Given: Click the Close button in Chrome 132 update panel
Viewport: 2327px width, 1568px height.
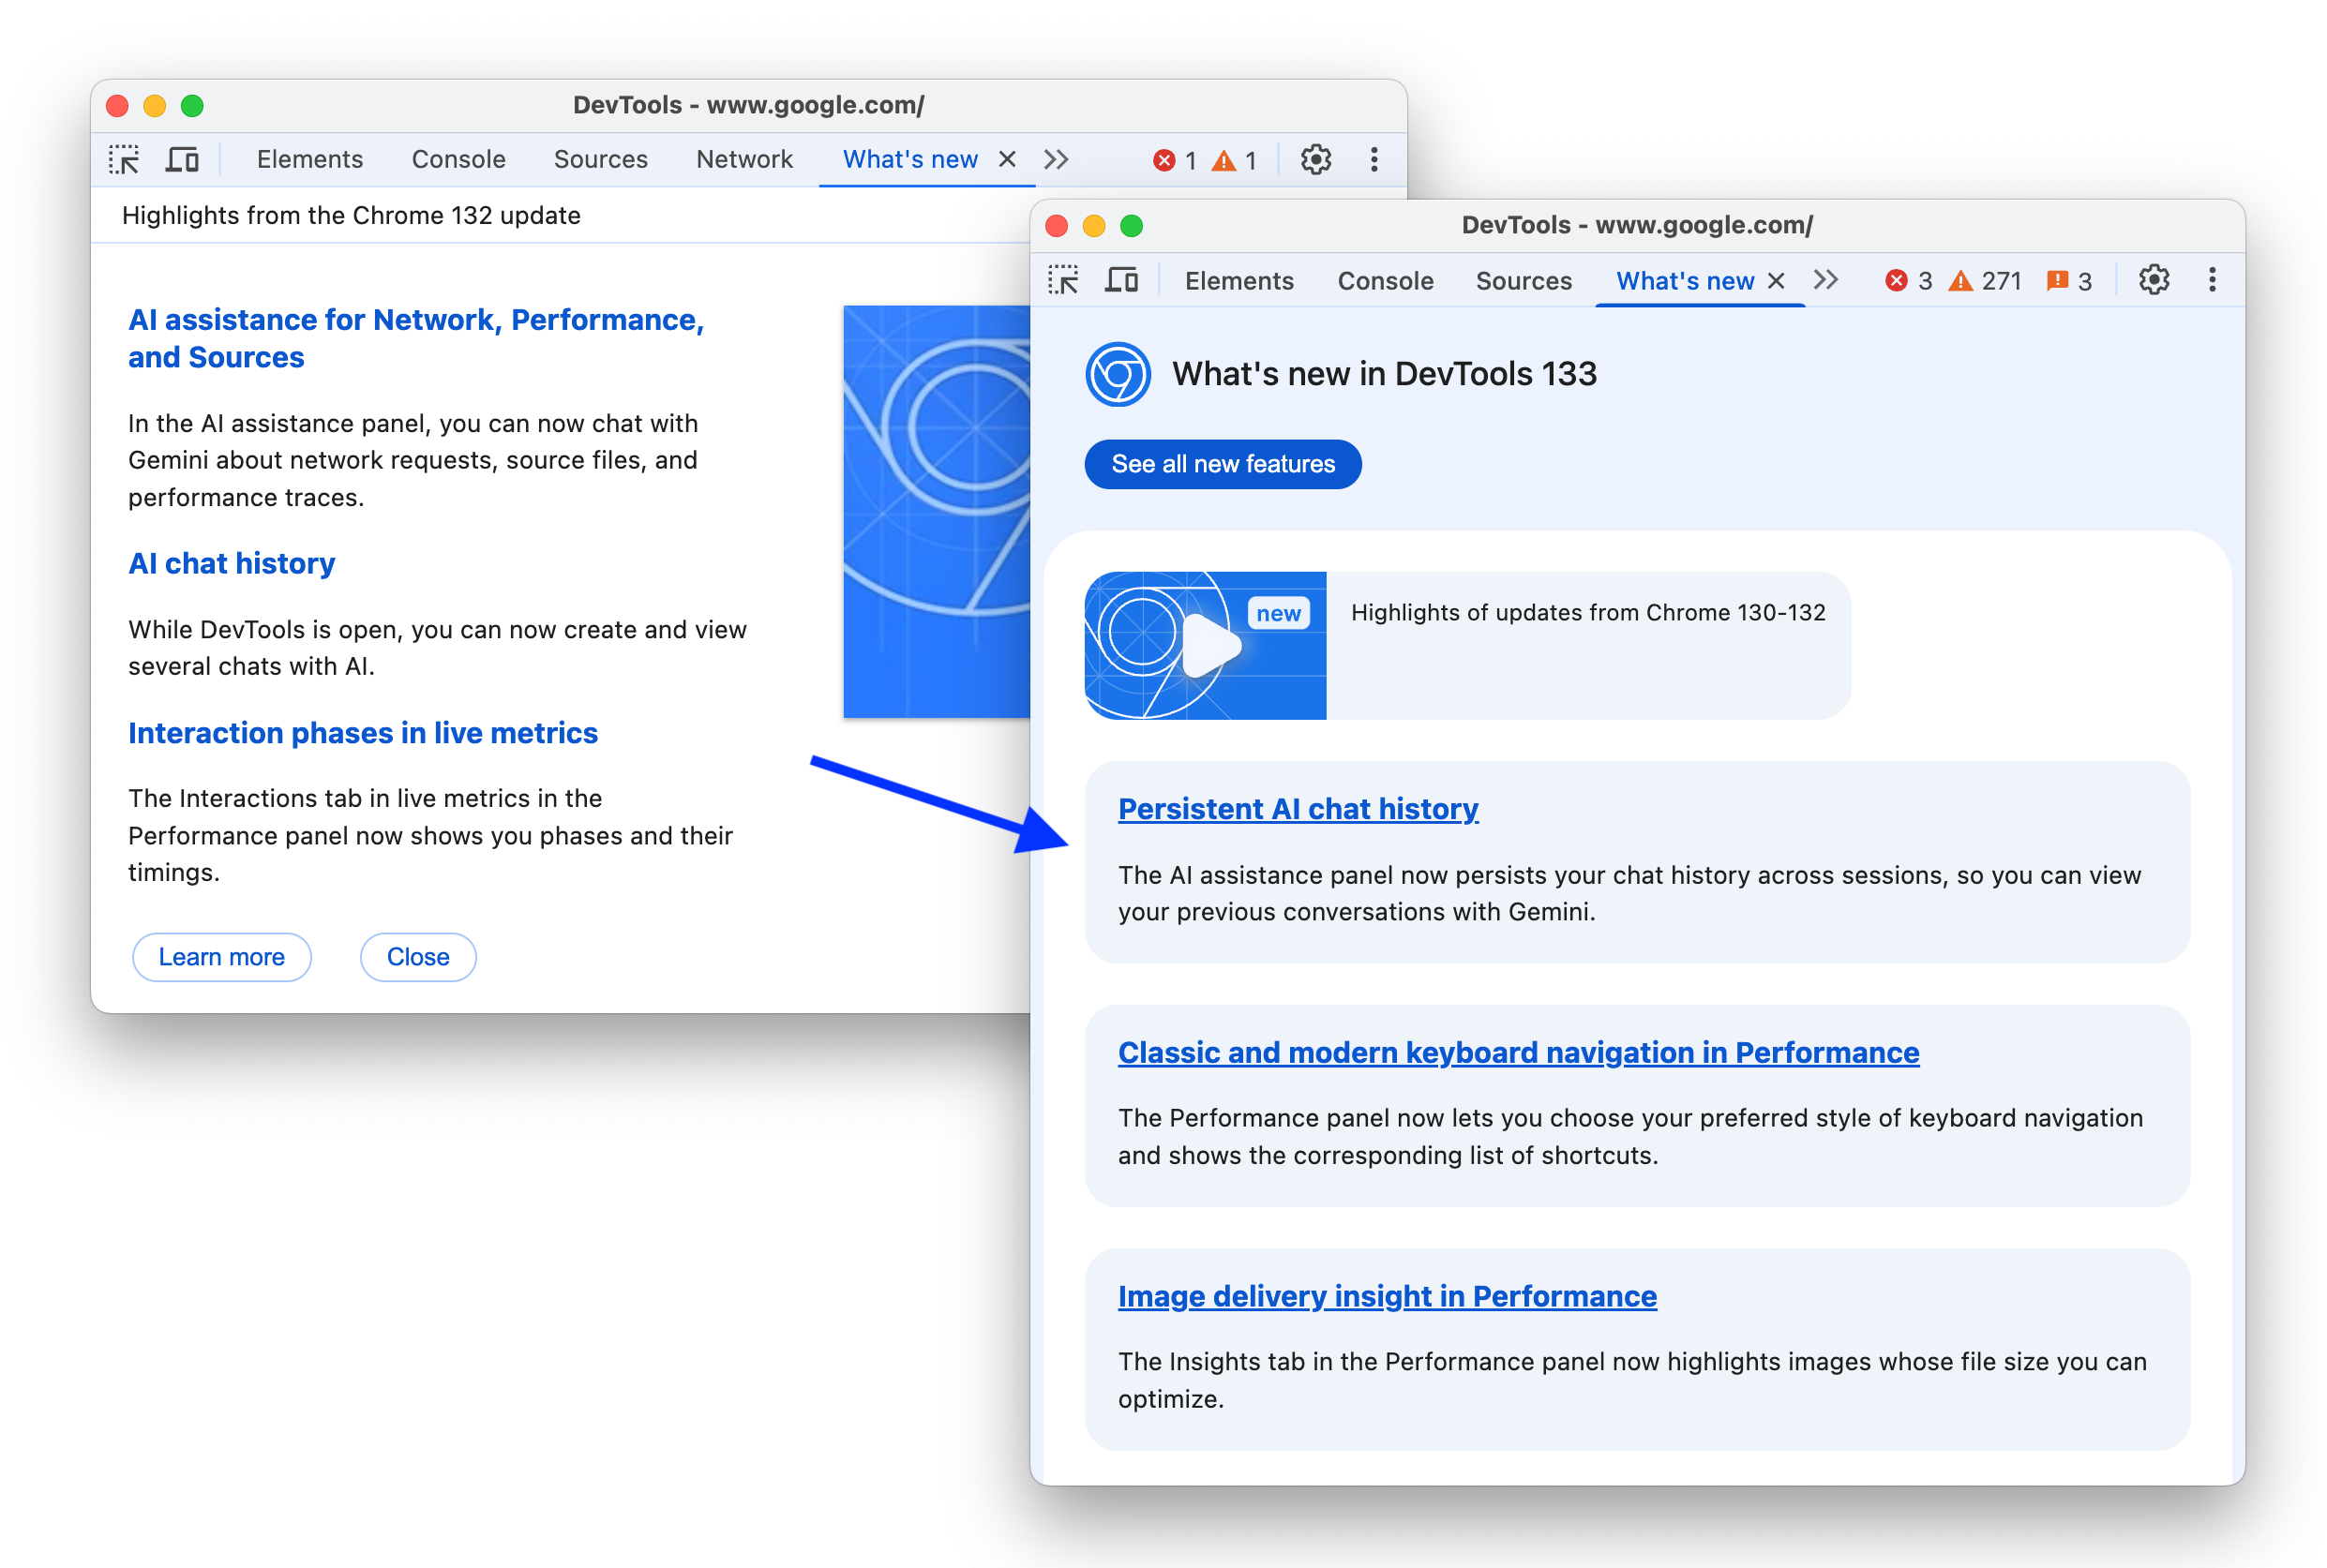Looking at the screenshot, I should pyautogui.click(x=418, y=955).
